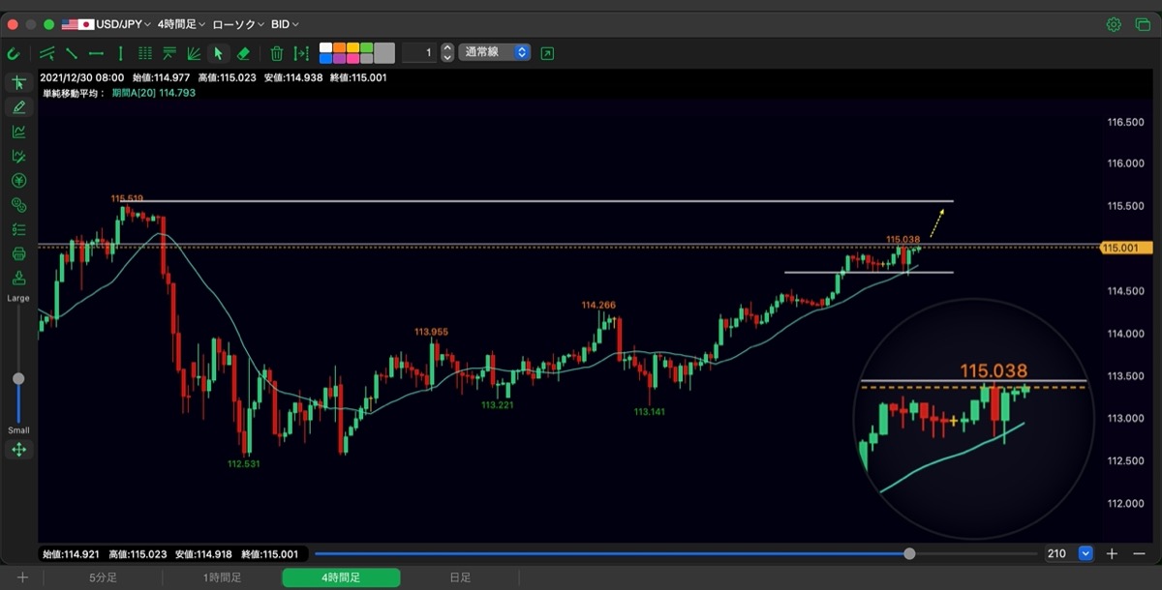This screenshot has height=590, width=1162.
Task: Open the checklist icon in the sidebar
Action: pos(18,229)
